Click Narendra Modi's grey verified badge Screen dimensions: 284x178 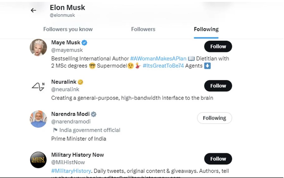(94, 114)
